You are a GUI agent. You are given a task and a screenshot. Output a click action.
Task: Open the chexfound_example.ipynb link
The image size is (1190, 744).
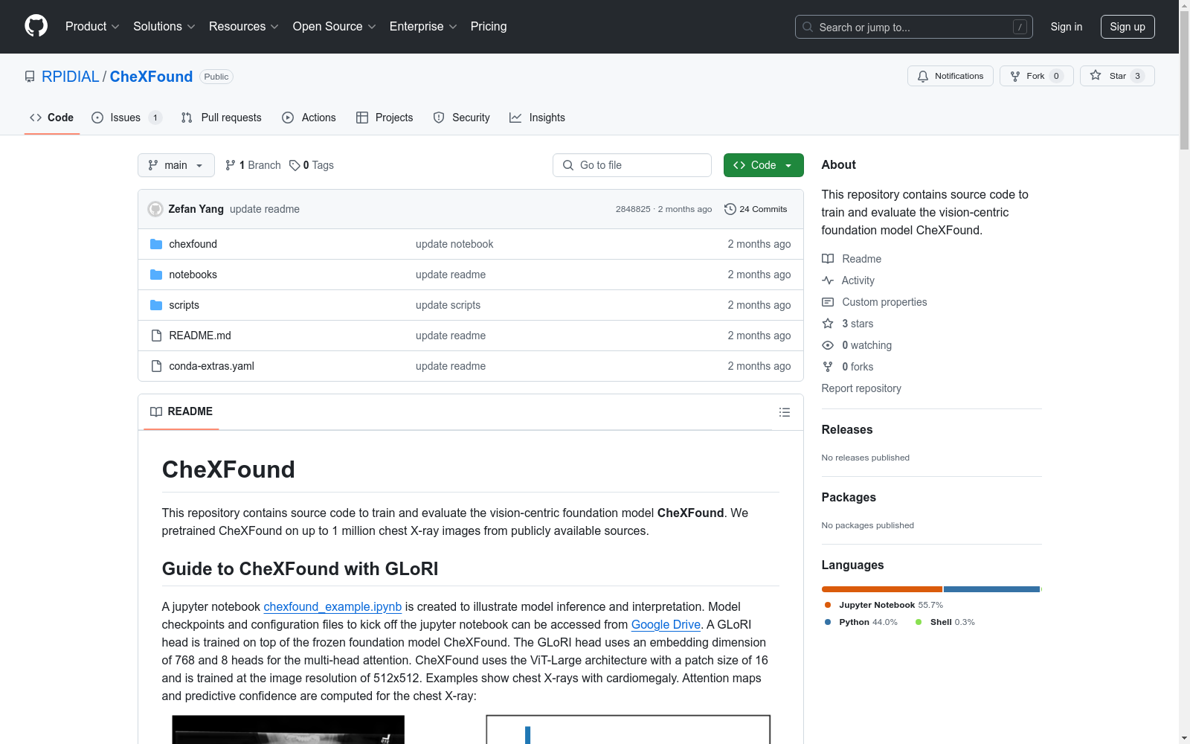(332, 606)
